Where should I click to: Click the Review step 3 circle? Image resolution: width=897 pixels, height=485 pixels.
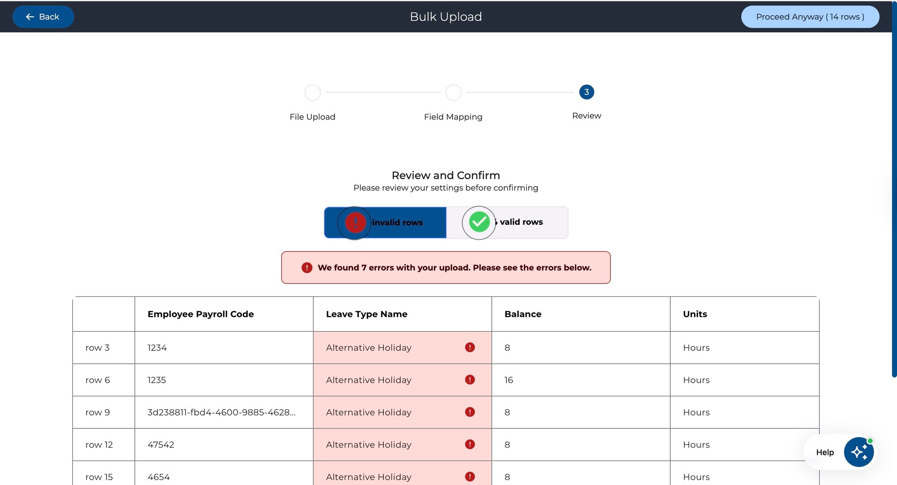click(586, 92)
